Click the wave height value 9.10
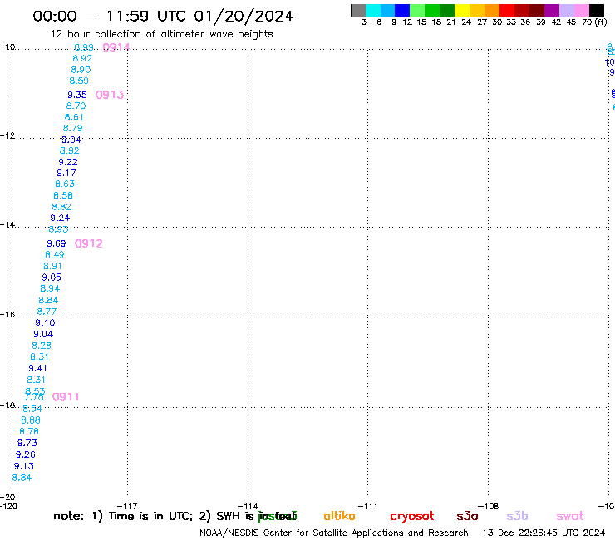The height and width of the screenshot is (540, 615). pyautogui.click(x=45, y=322)
